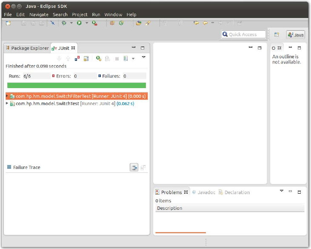Click the New Java Package toolbar icon
The image size is (311, 249).
pos(112,23)
